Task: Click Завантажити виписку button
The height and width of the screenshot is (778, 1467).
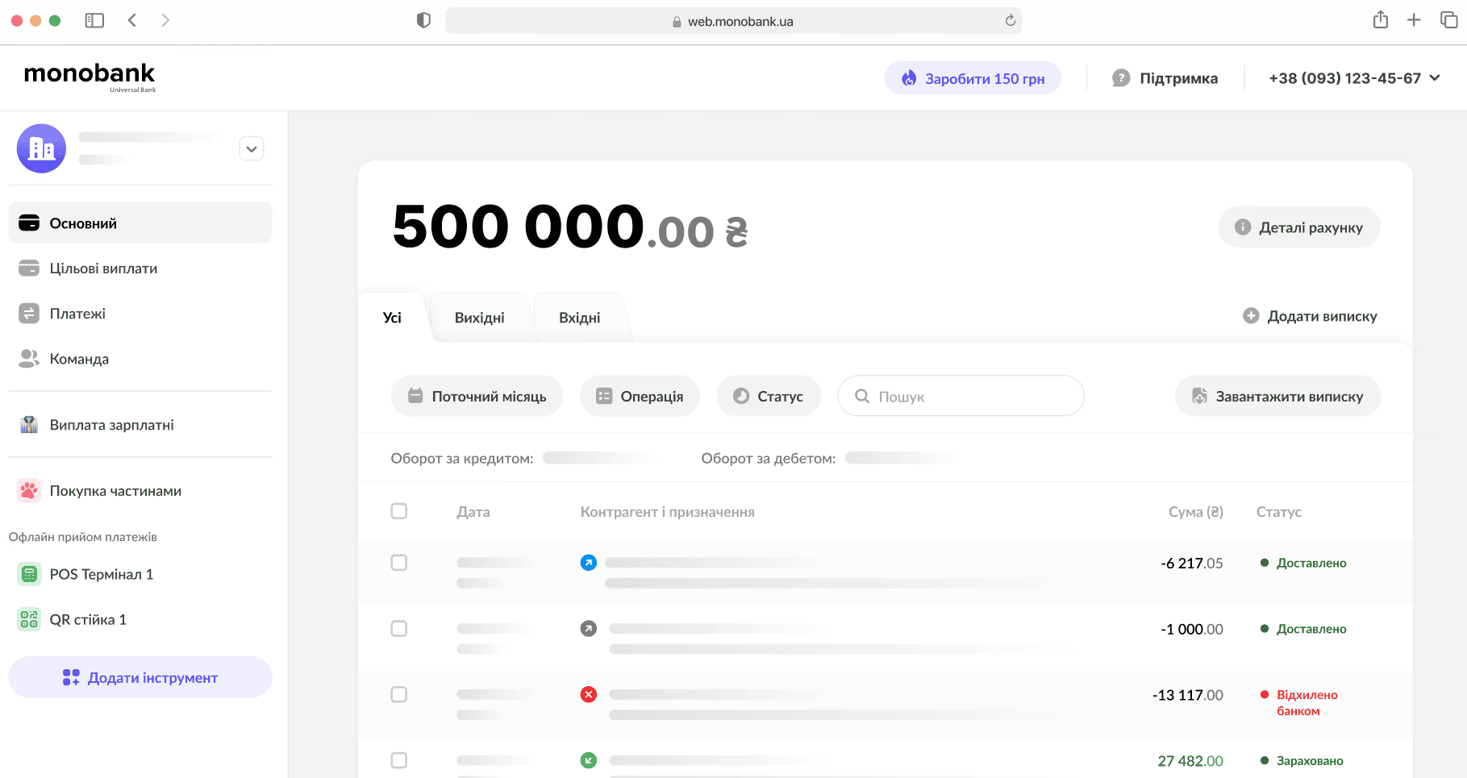Action: [x=1277, y=396]
